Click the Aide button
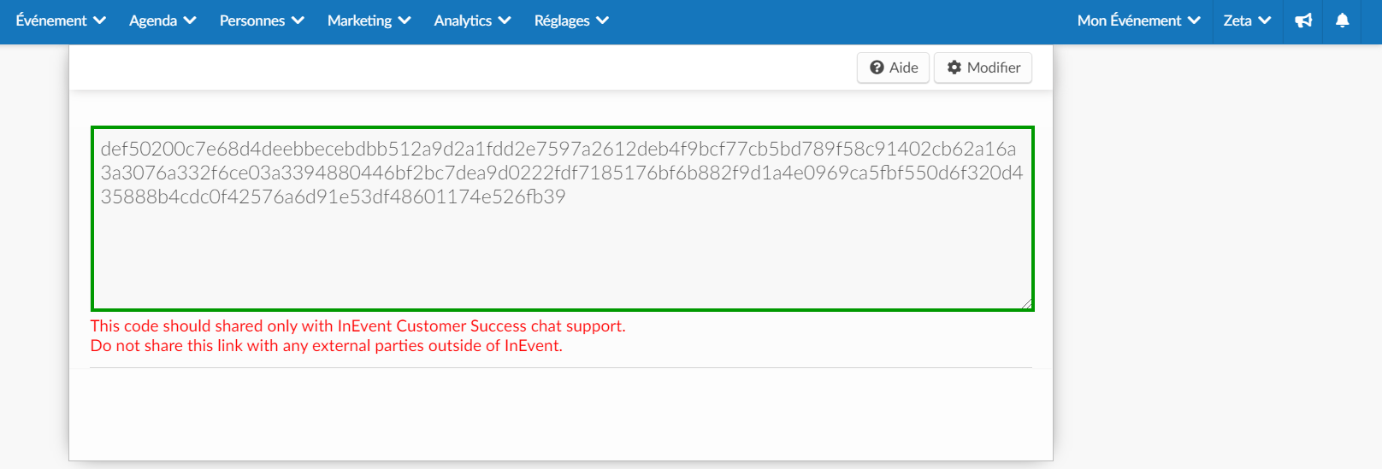This screenshot has width=1382, height=469. 893,67
